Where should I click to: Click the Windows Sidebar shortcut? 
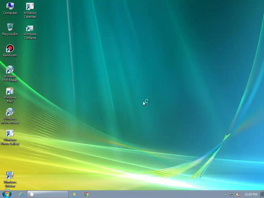10,179
